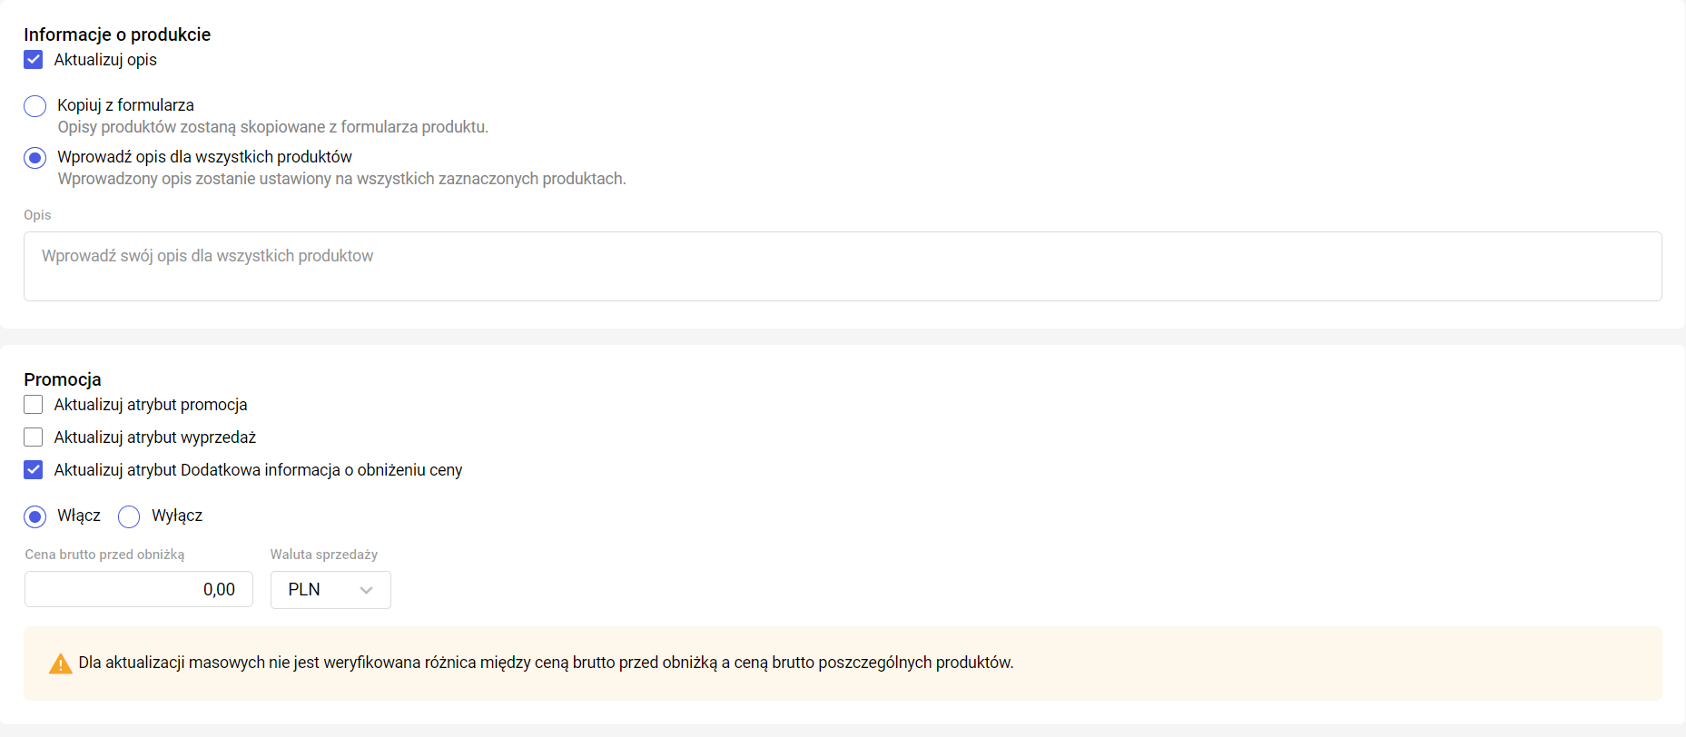Click the Opis description text area
The image size is (1686, 737).
point(842,266)
